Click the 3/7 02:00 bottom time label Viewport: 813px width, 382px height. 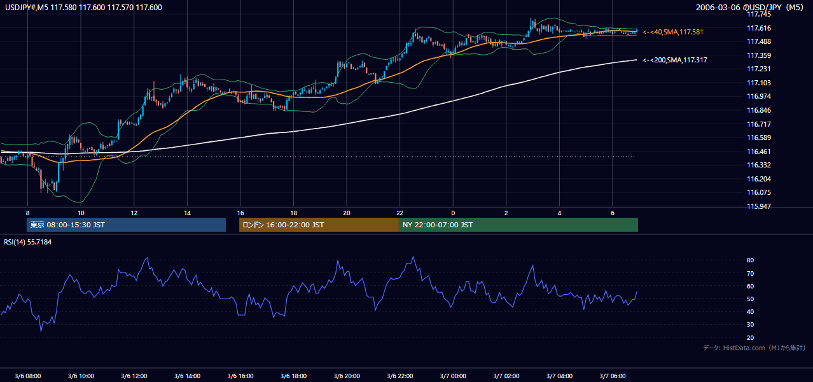tap(506, 376)
